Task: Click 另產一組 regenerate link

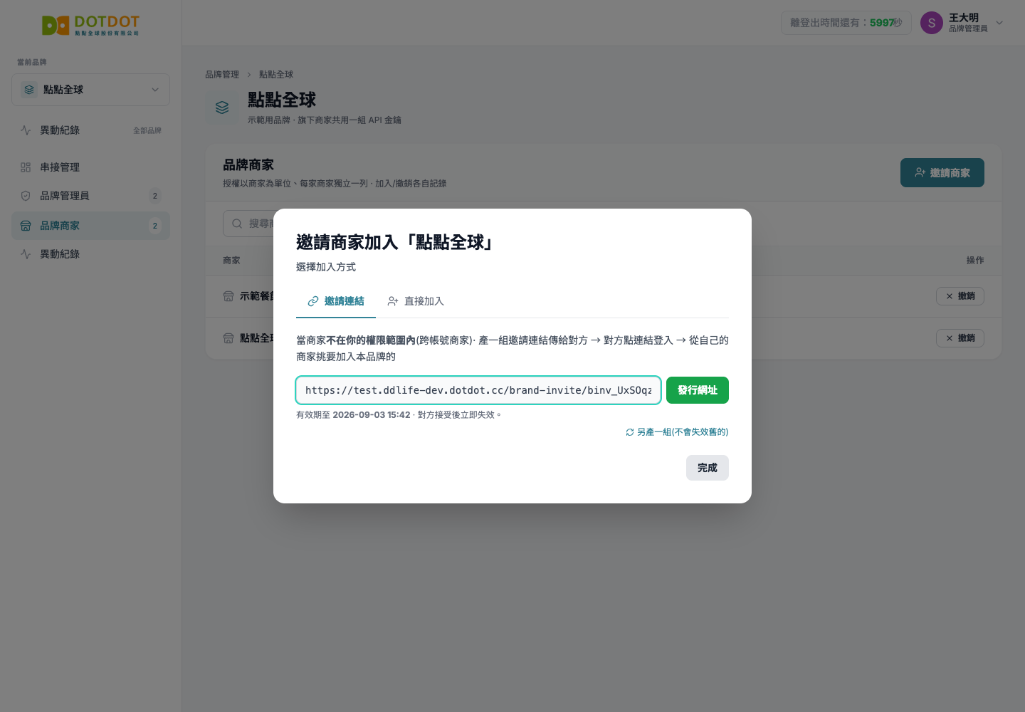Action: click(x=677, y=432)
